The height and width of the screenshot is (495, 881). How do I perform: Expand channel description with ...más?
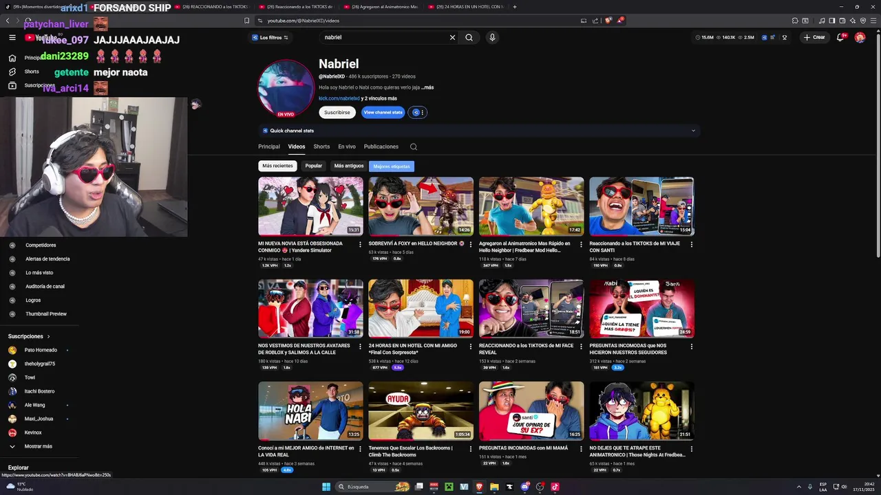427,87
